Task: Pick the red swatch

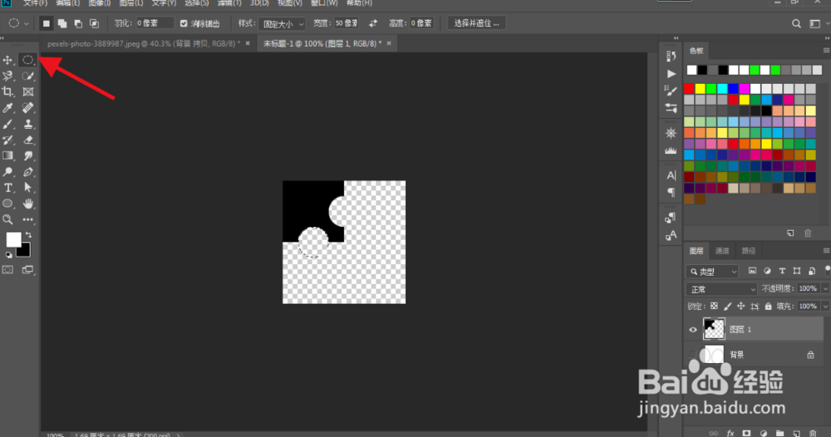Action: (689, 88)
